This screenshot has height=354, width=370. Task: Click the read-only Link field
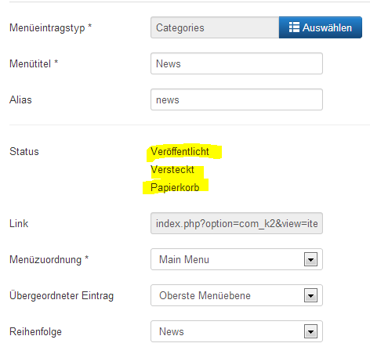[x=237, y=223]
